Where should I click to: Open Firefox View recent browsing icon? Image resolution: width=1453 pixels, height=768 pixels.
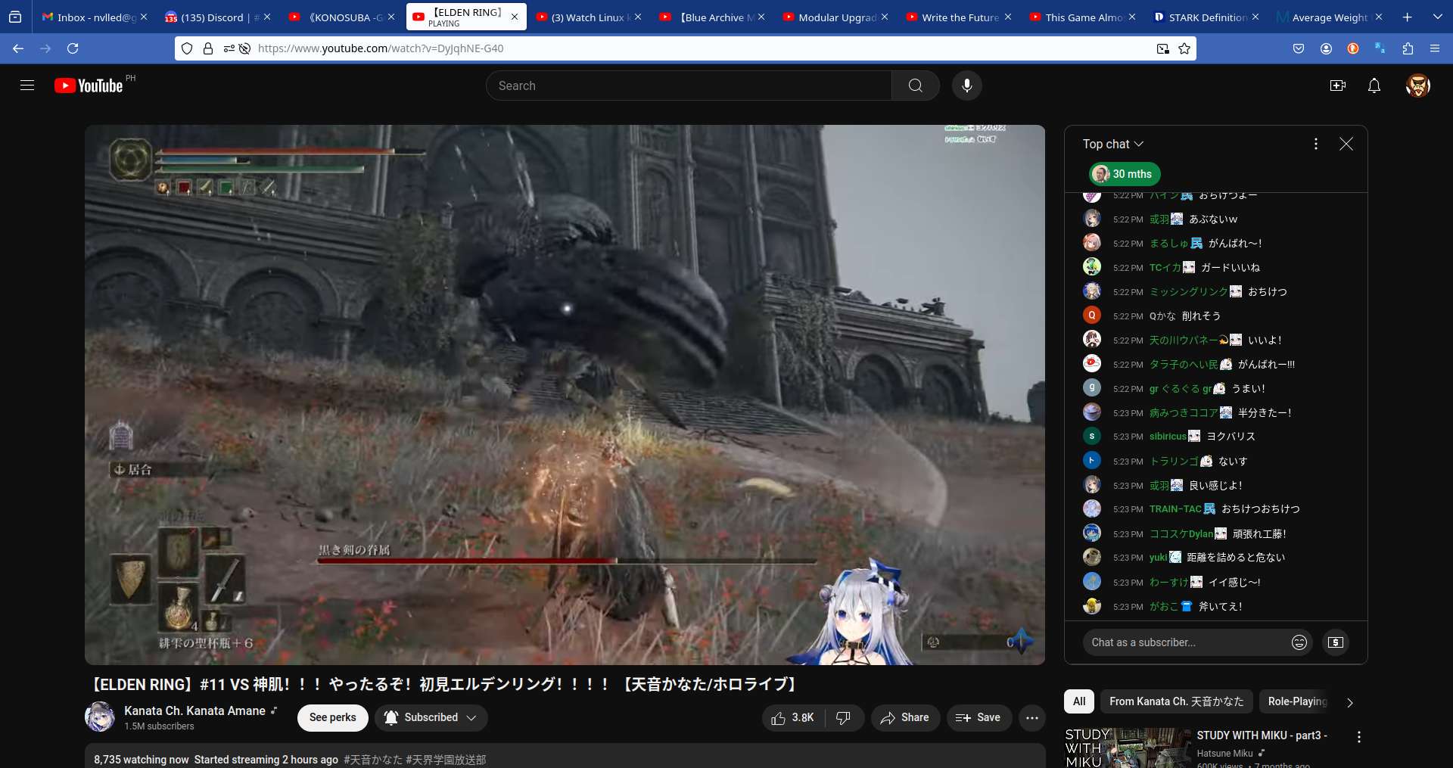pyautogui.click(x=15, y=17)
